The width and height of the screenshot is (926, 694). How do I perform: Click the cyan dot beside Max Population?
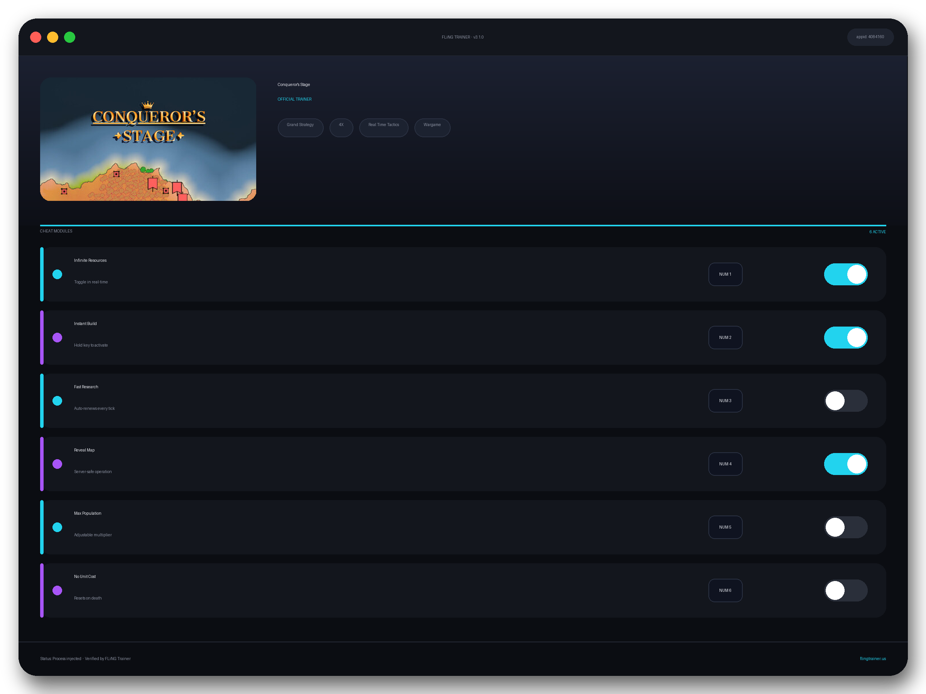click(57, 527)
